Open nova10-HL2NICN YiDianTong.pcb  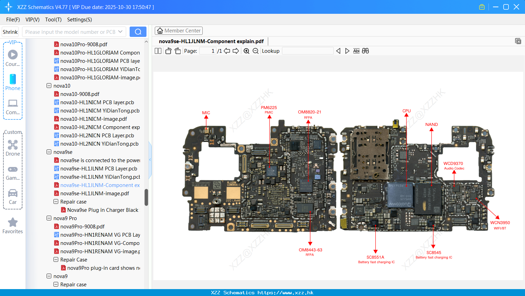pyautogui.click(x=99, y=144)
